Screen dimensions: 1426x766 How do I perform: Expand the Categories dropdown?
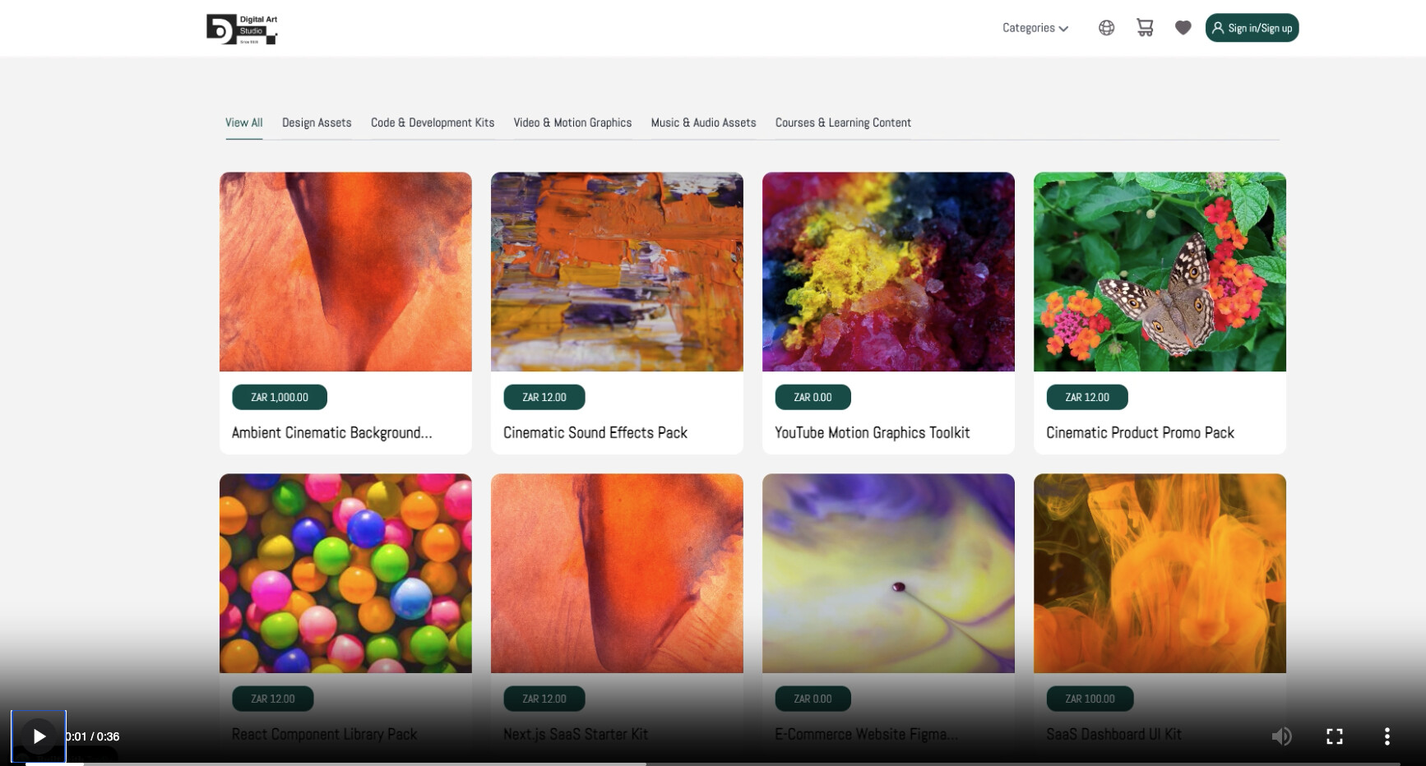coord(1035,28)
